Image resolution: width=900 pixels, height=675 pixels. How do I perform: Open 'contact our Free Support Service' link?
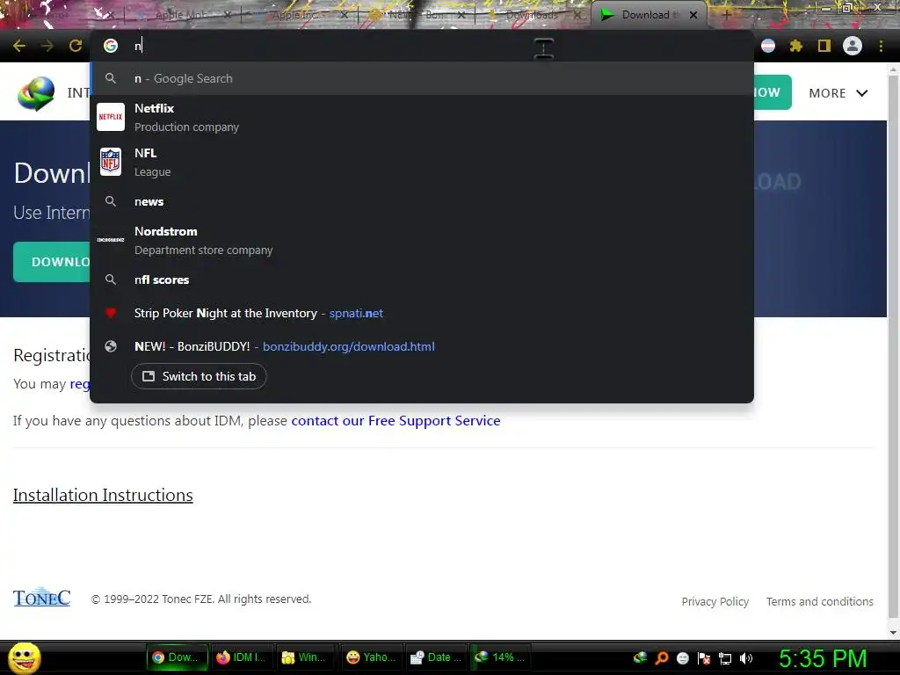coord(396,421)
